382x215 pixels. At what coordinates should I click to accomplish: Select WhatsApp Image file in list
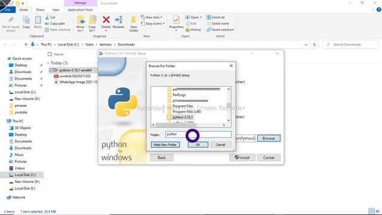coord(76,82)
